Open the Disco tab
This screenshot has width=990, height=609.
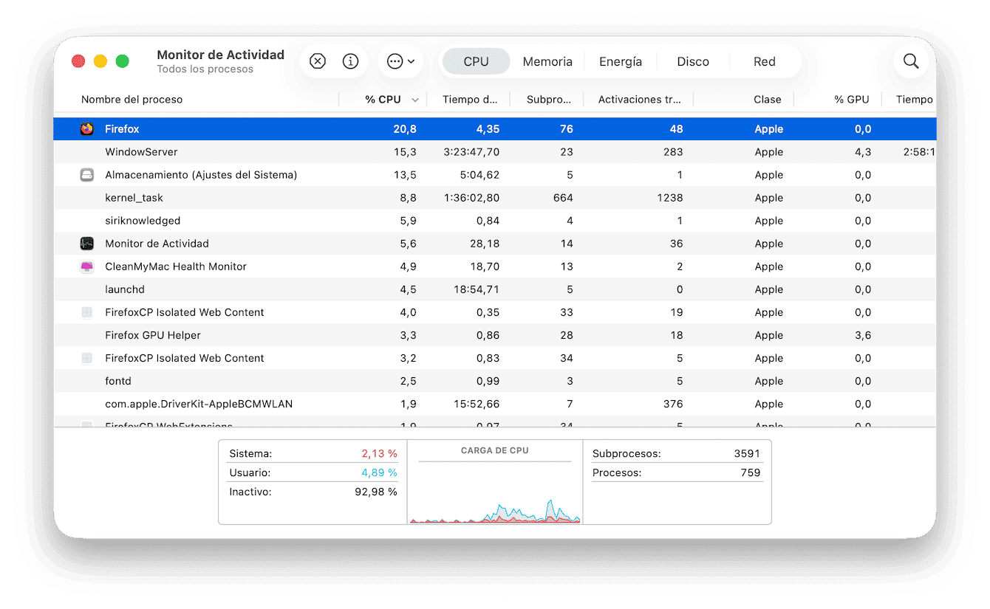(x=692, y=62)
